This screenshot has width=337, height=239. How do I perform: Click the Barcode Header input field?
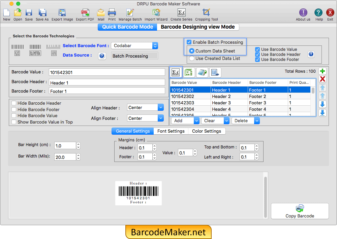[x=107, y=82]
